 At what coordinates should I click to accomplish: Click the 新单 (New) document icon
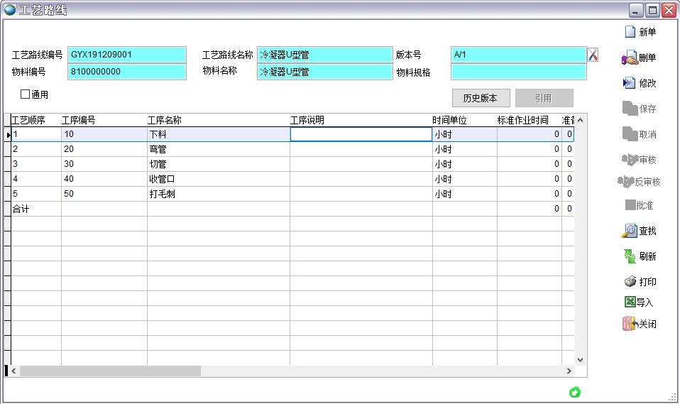tap(630, 32)
